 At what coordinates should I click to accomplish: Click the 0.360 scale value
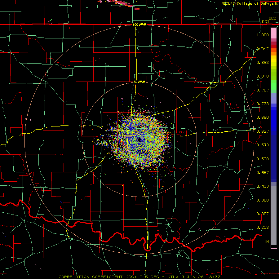263,200
